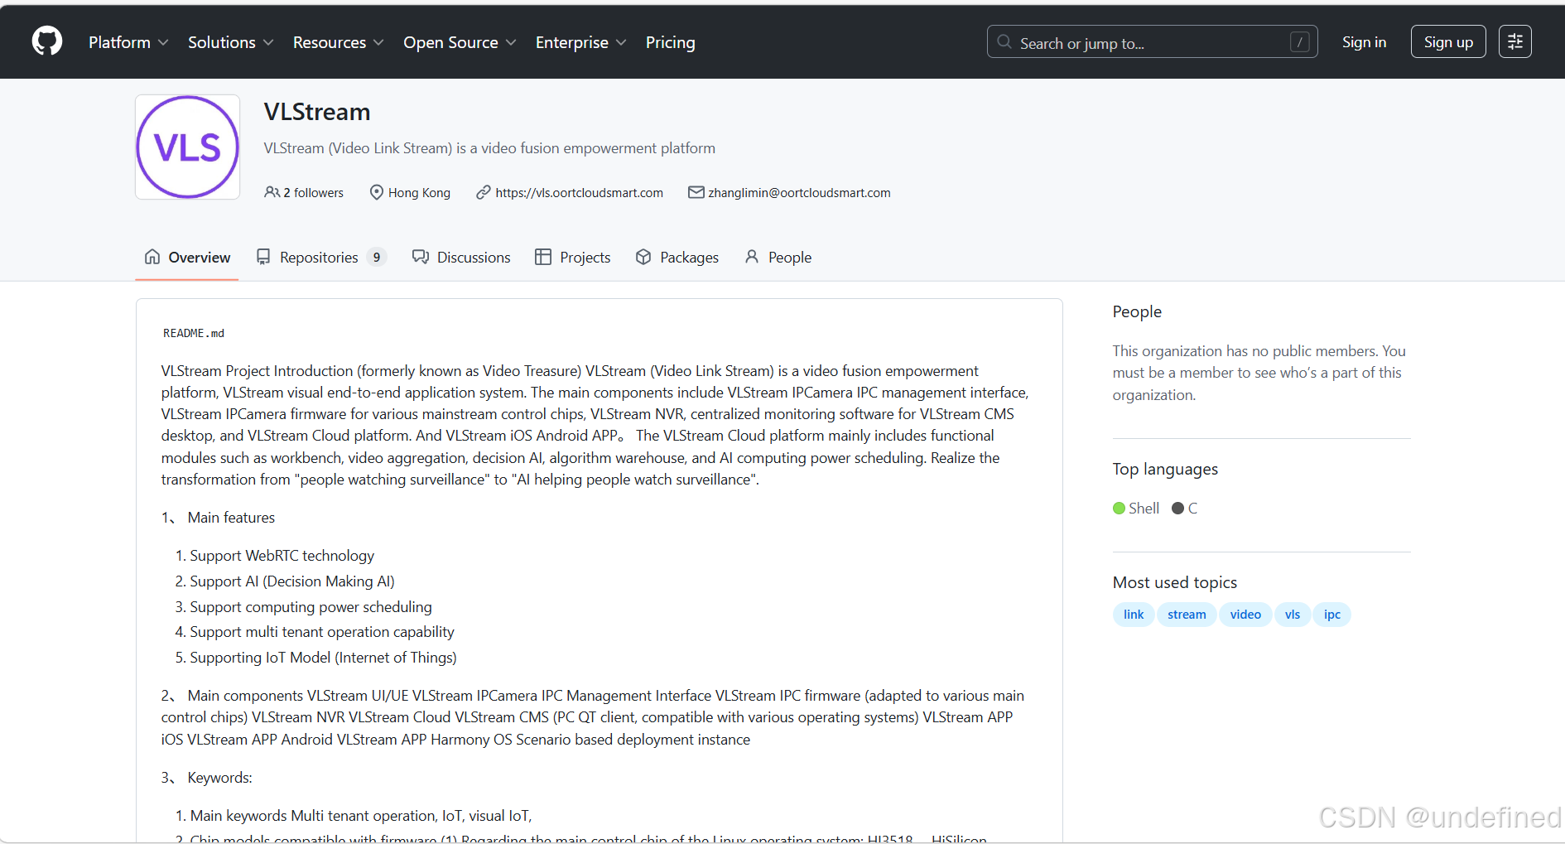This screenshot has height=844, width=1565.
Task: Click the 'Main features' heading text
Action: coord(231,518)
